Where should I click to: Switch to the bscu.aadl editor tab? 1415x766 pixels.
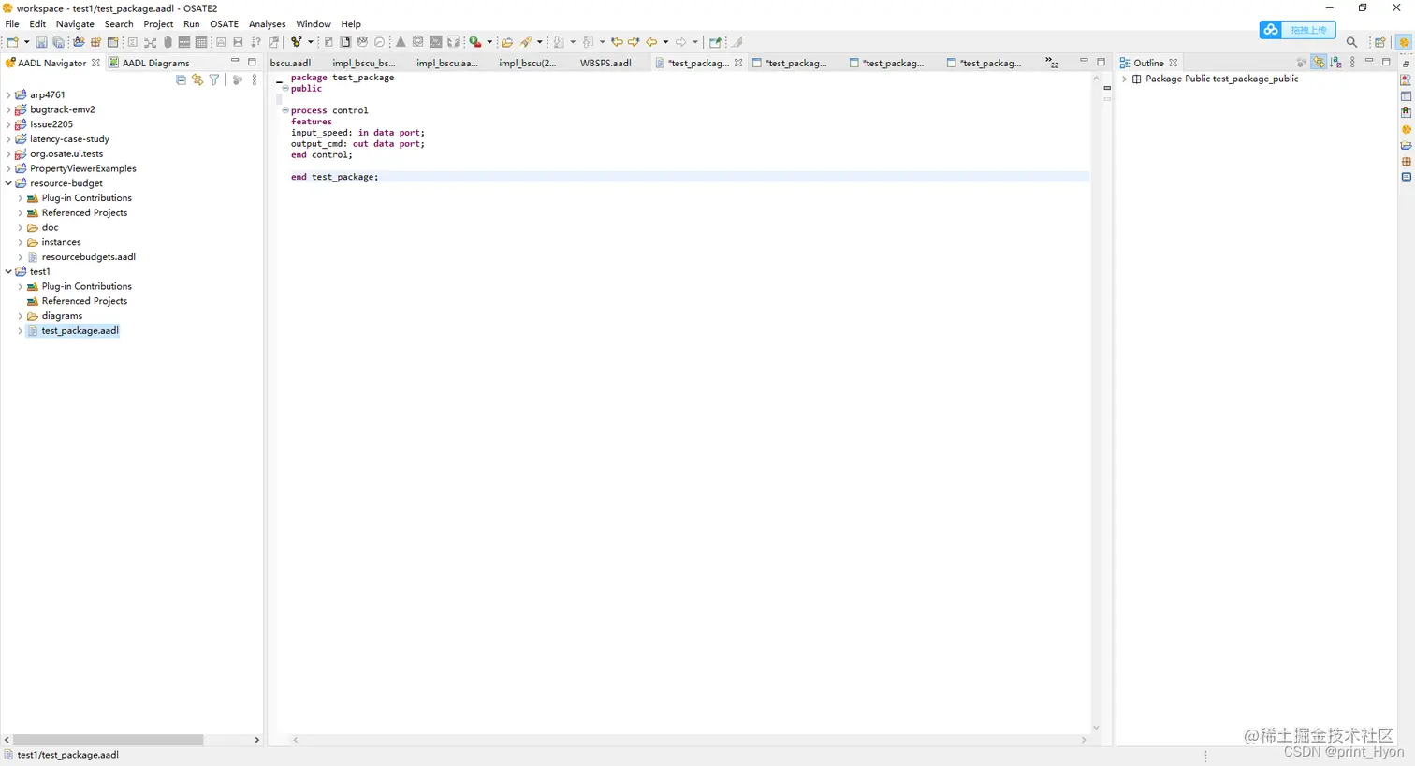(290, 63)
